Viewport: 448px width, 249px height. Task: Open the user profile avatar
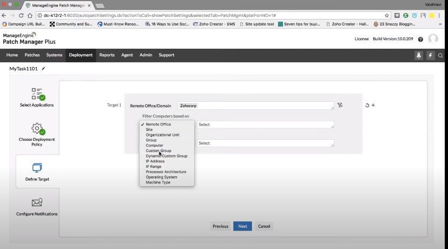pos(433,38)
